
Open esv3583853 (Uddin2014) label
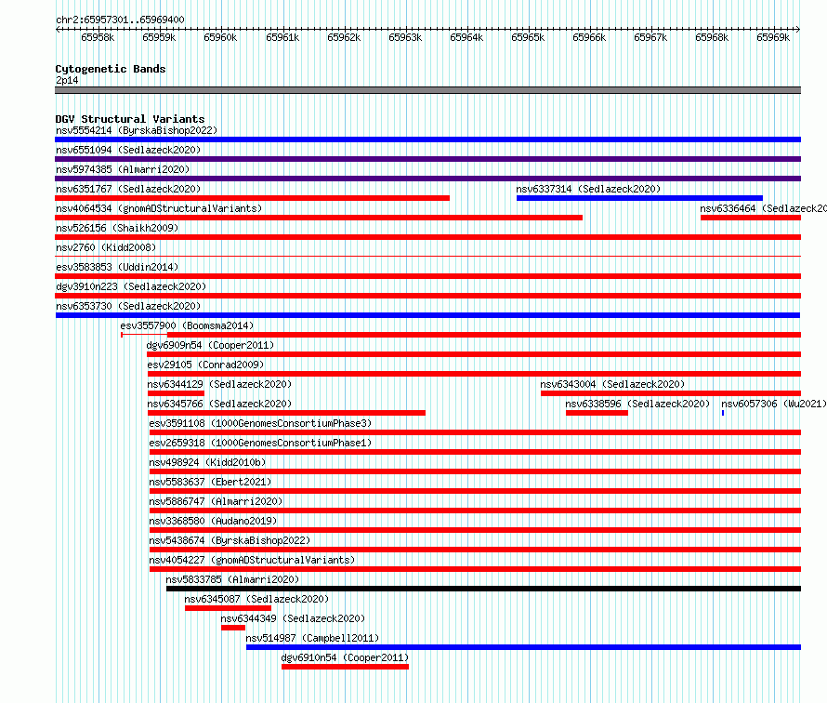click(117, 267)
